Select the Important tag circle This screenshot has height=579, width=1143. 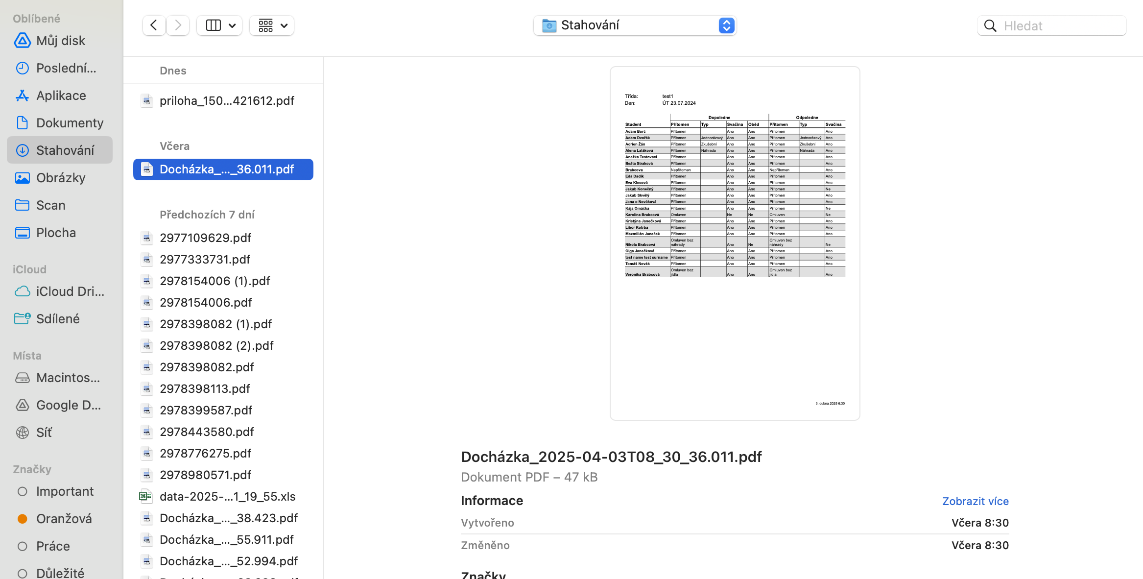23,491
